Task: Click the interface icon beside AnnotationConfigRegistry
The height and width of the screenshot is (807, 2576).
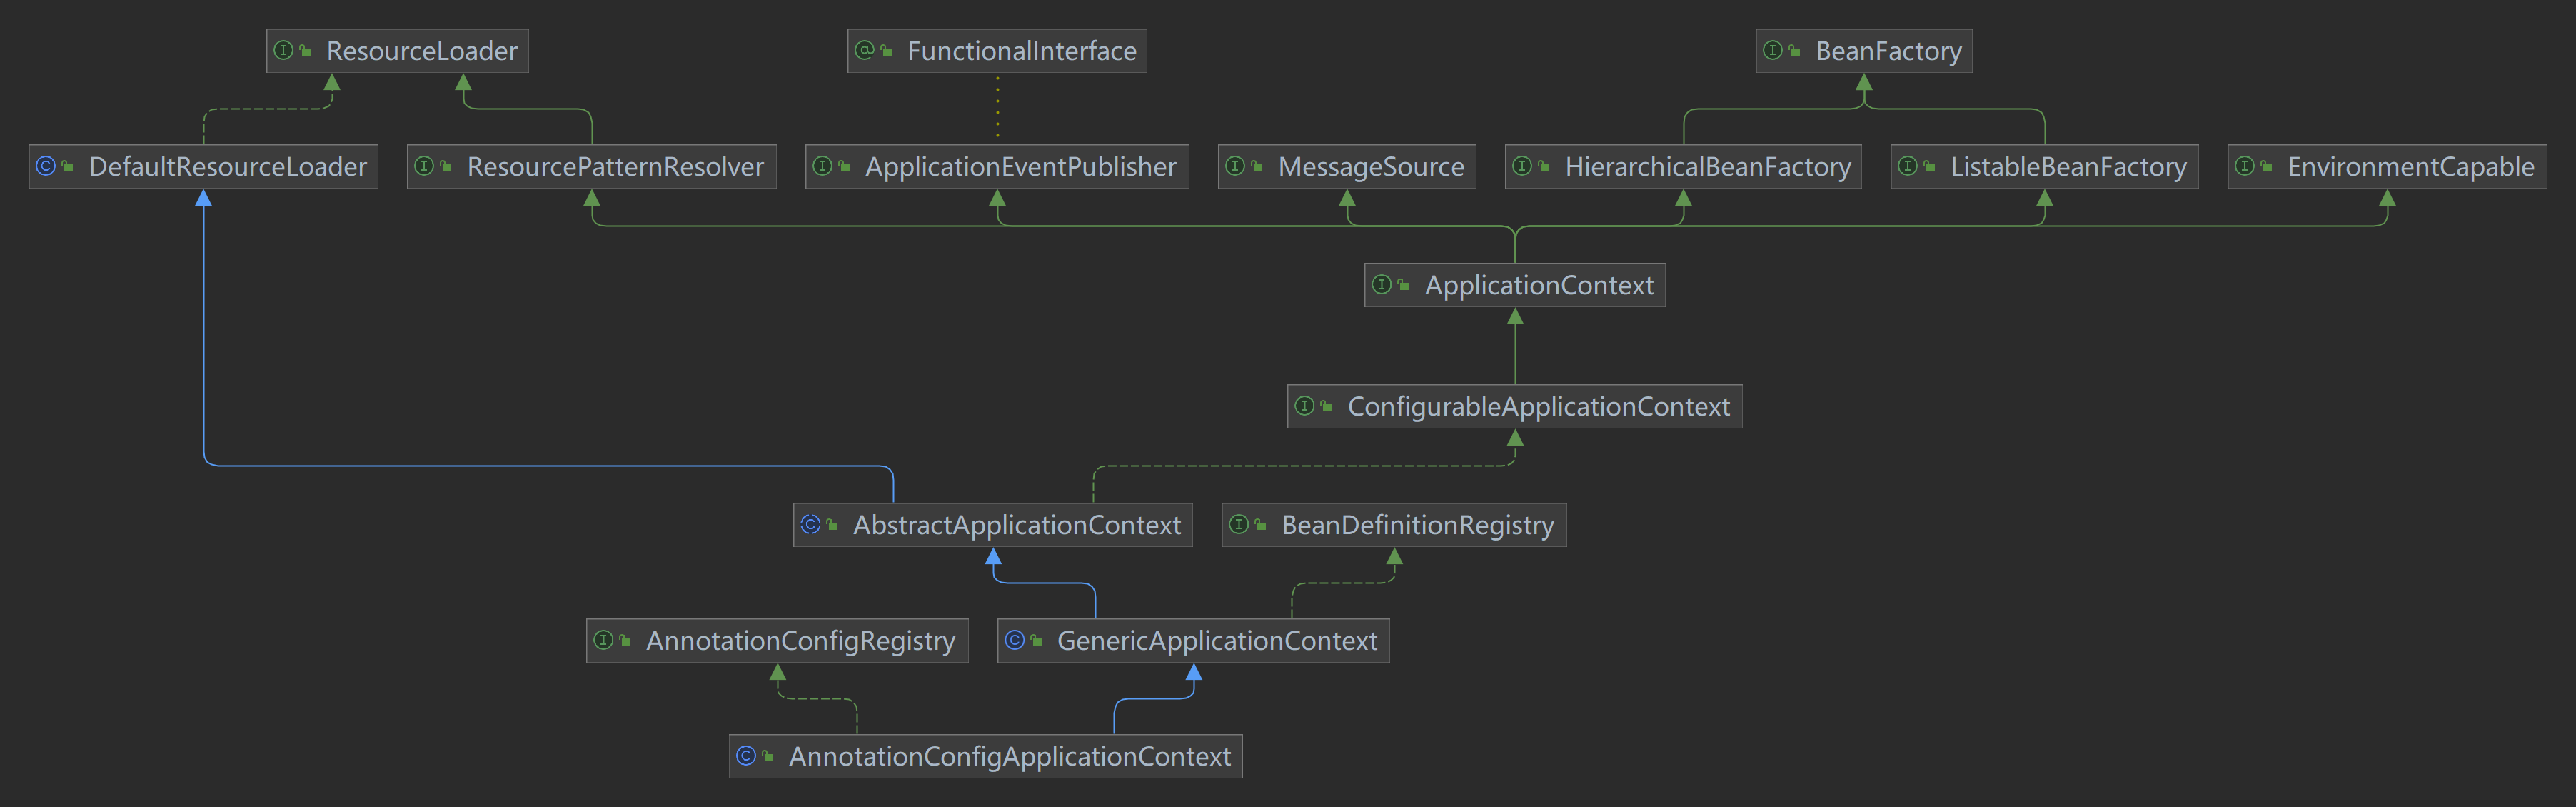Action: click(x=604, y=640)
